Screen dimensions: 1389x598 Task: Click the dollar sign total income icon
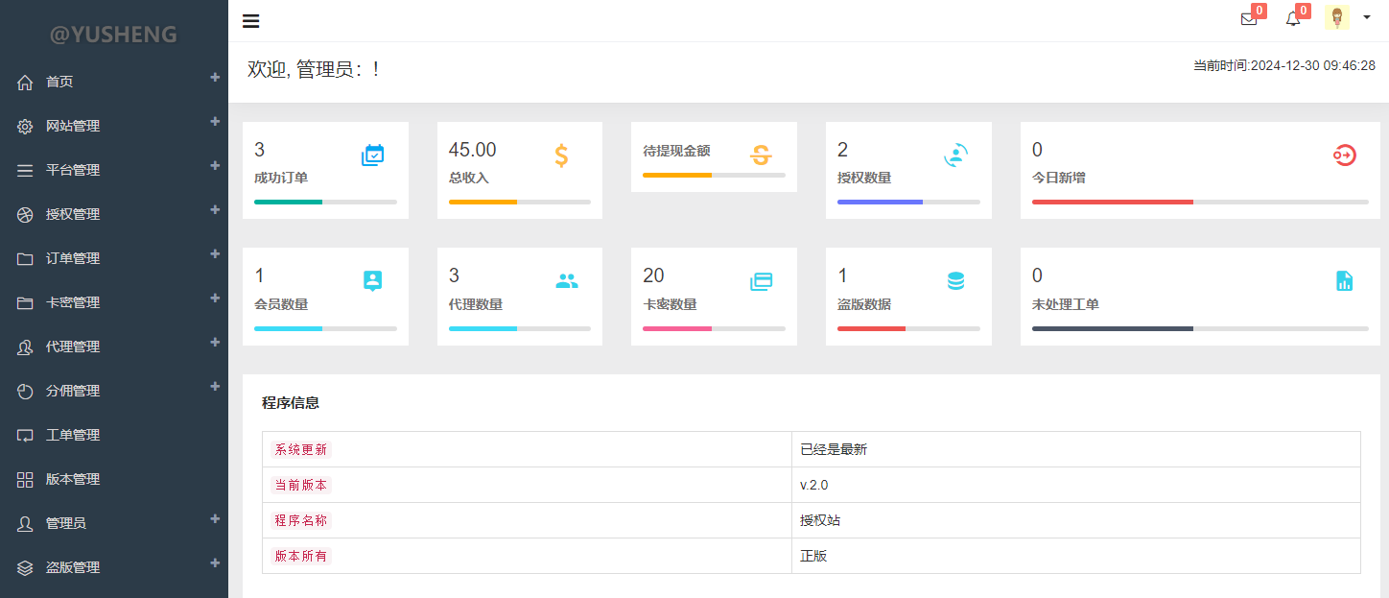[x=562, y=155]
